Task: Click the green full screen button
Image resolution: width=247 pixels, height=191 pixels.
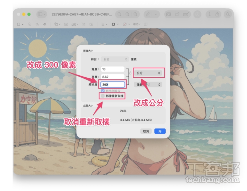Action: (29, 14)
